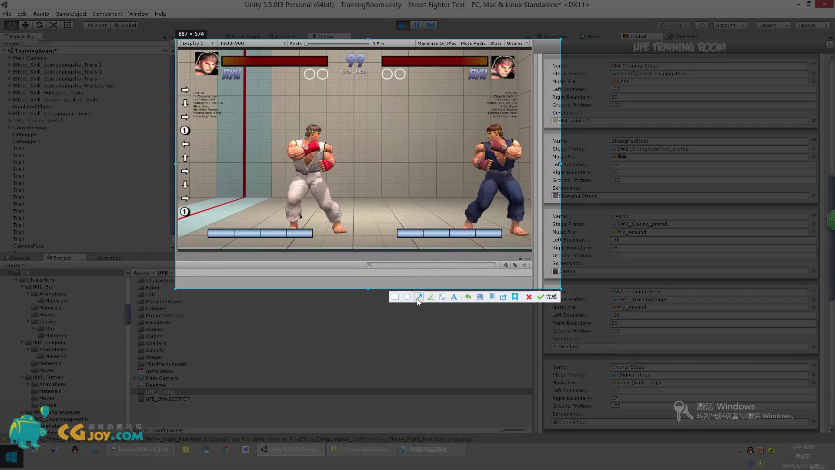Select the Move tool
This screenshot has width=835, height=470.
[26, 25]
